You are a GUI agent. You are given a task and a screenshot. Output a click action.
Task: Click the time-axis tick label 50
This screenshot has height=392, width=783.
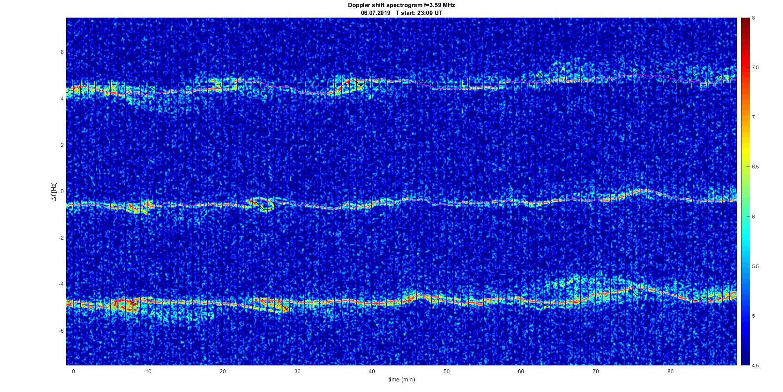446,371
